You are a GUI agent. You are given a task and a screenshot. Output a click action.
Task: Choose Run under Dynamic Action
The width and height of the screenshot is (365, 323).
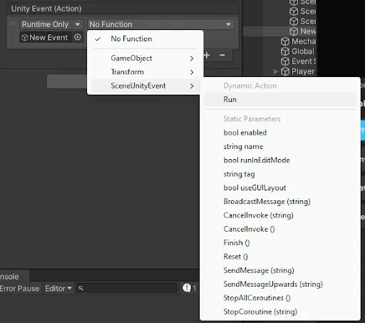[280, 99]
